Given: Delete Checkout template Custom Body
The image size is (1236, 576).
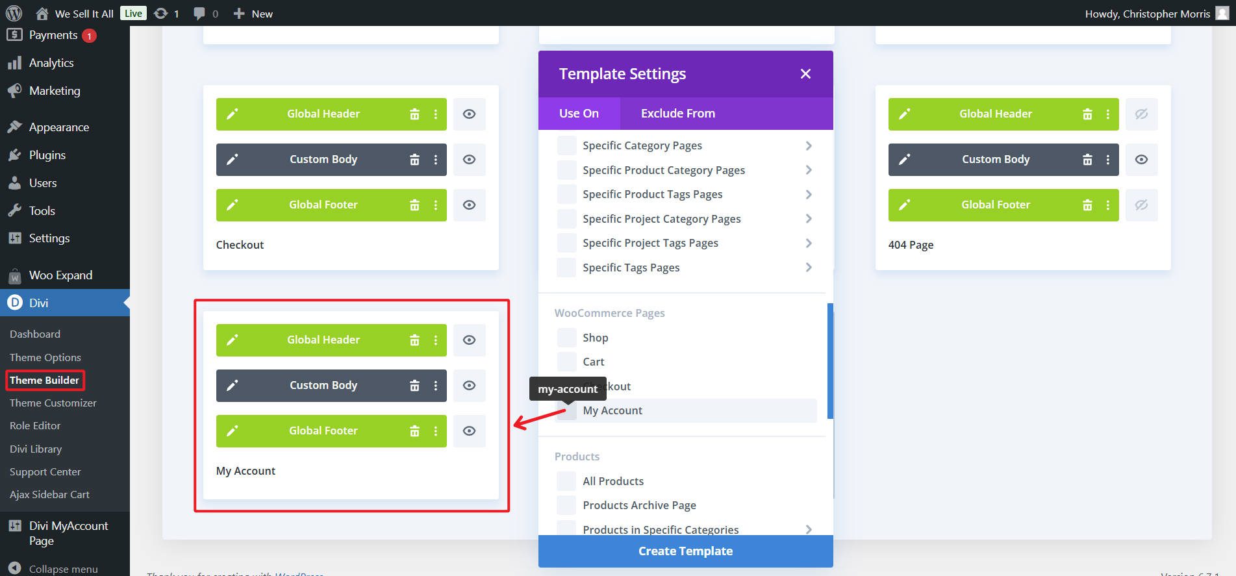Looking at the screenshot, I should point(414,160).
